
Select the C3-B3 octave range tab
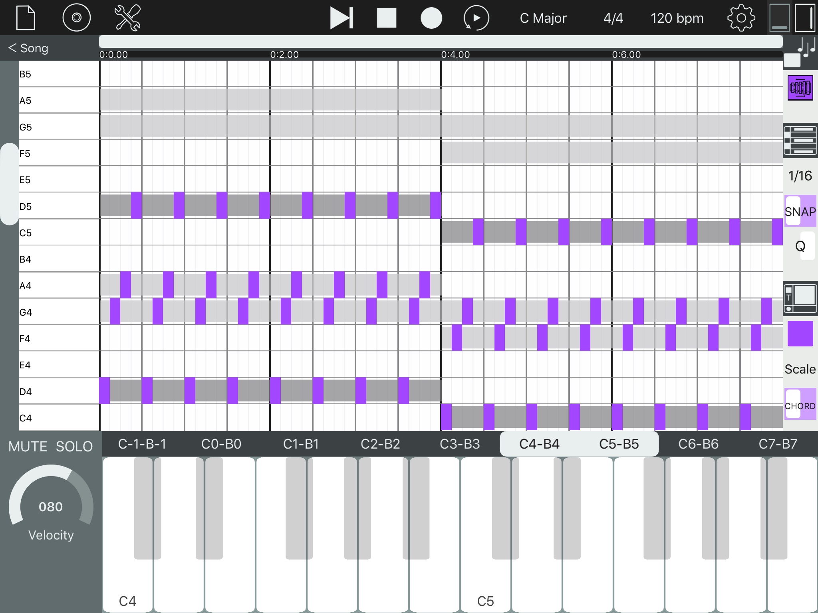pos(460,444)
